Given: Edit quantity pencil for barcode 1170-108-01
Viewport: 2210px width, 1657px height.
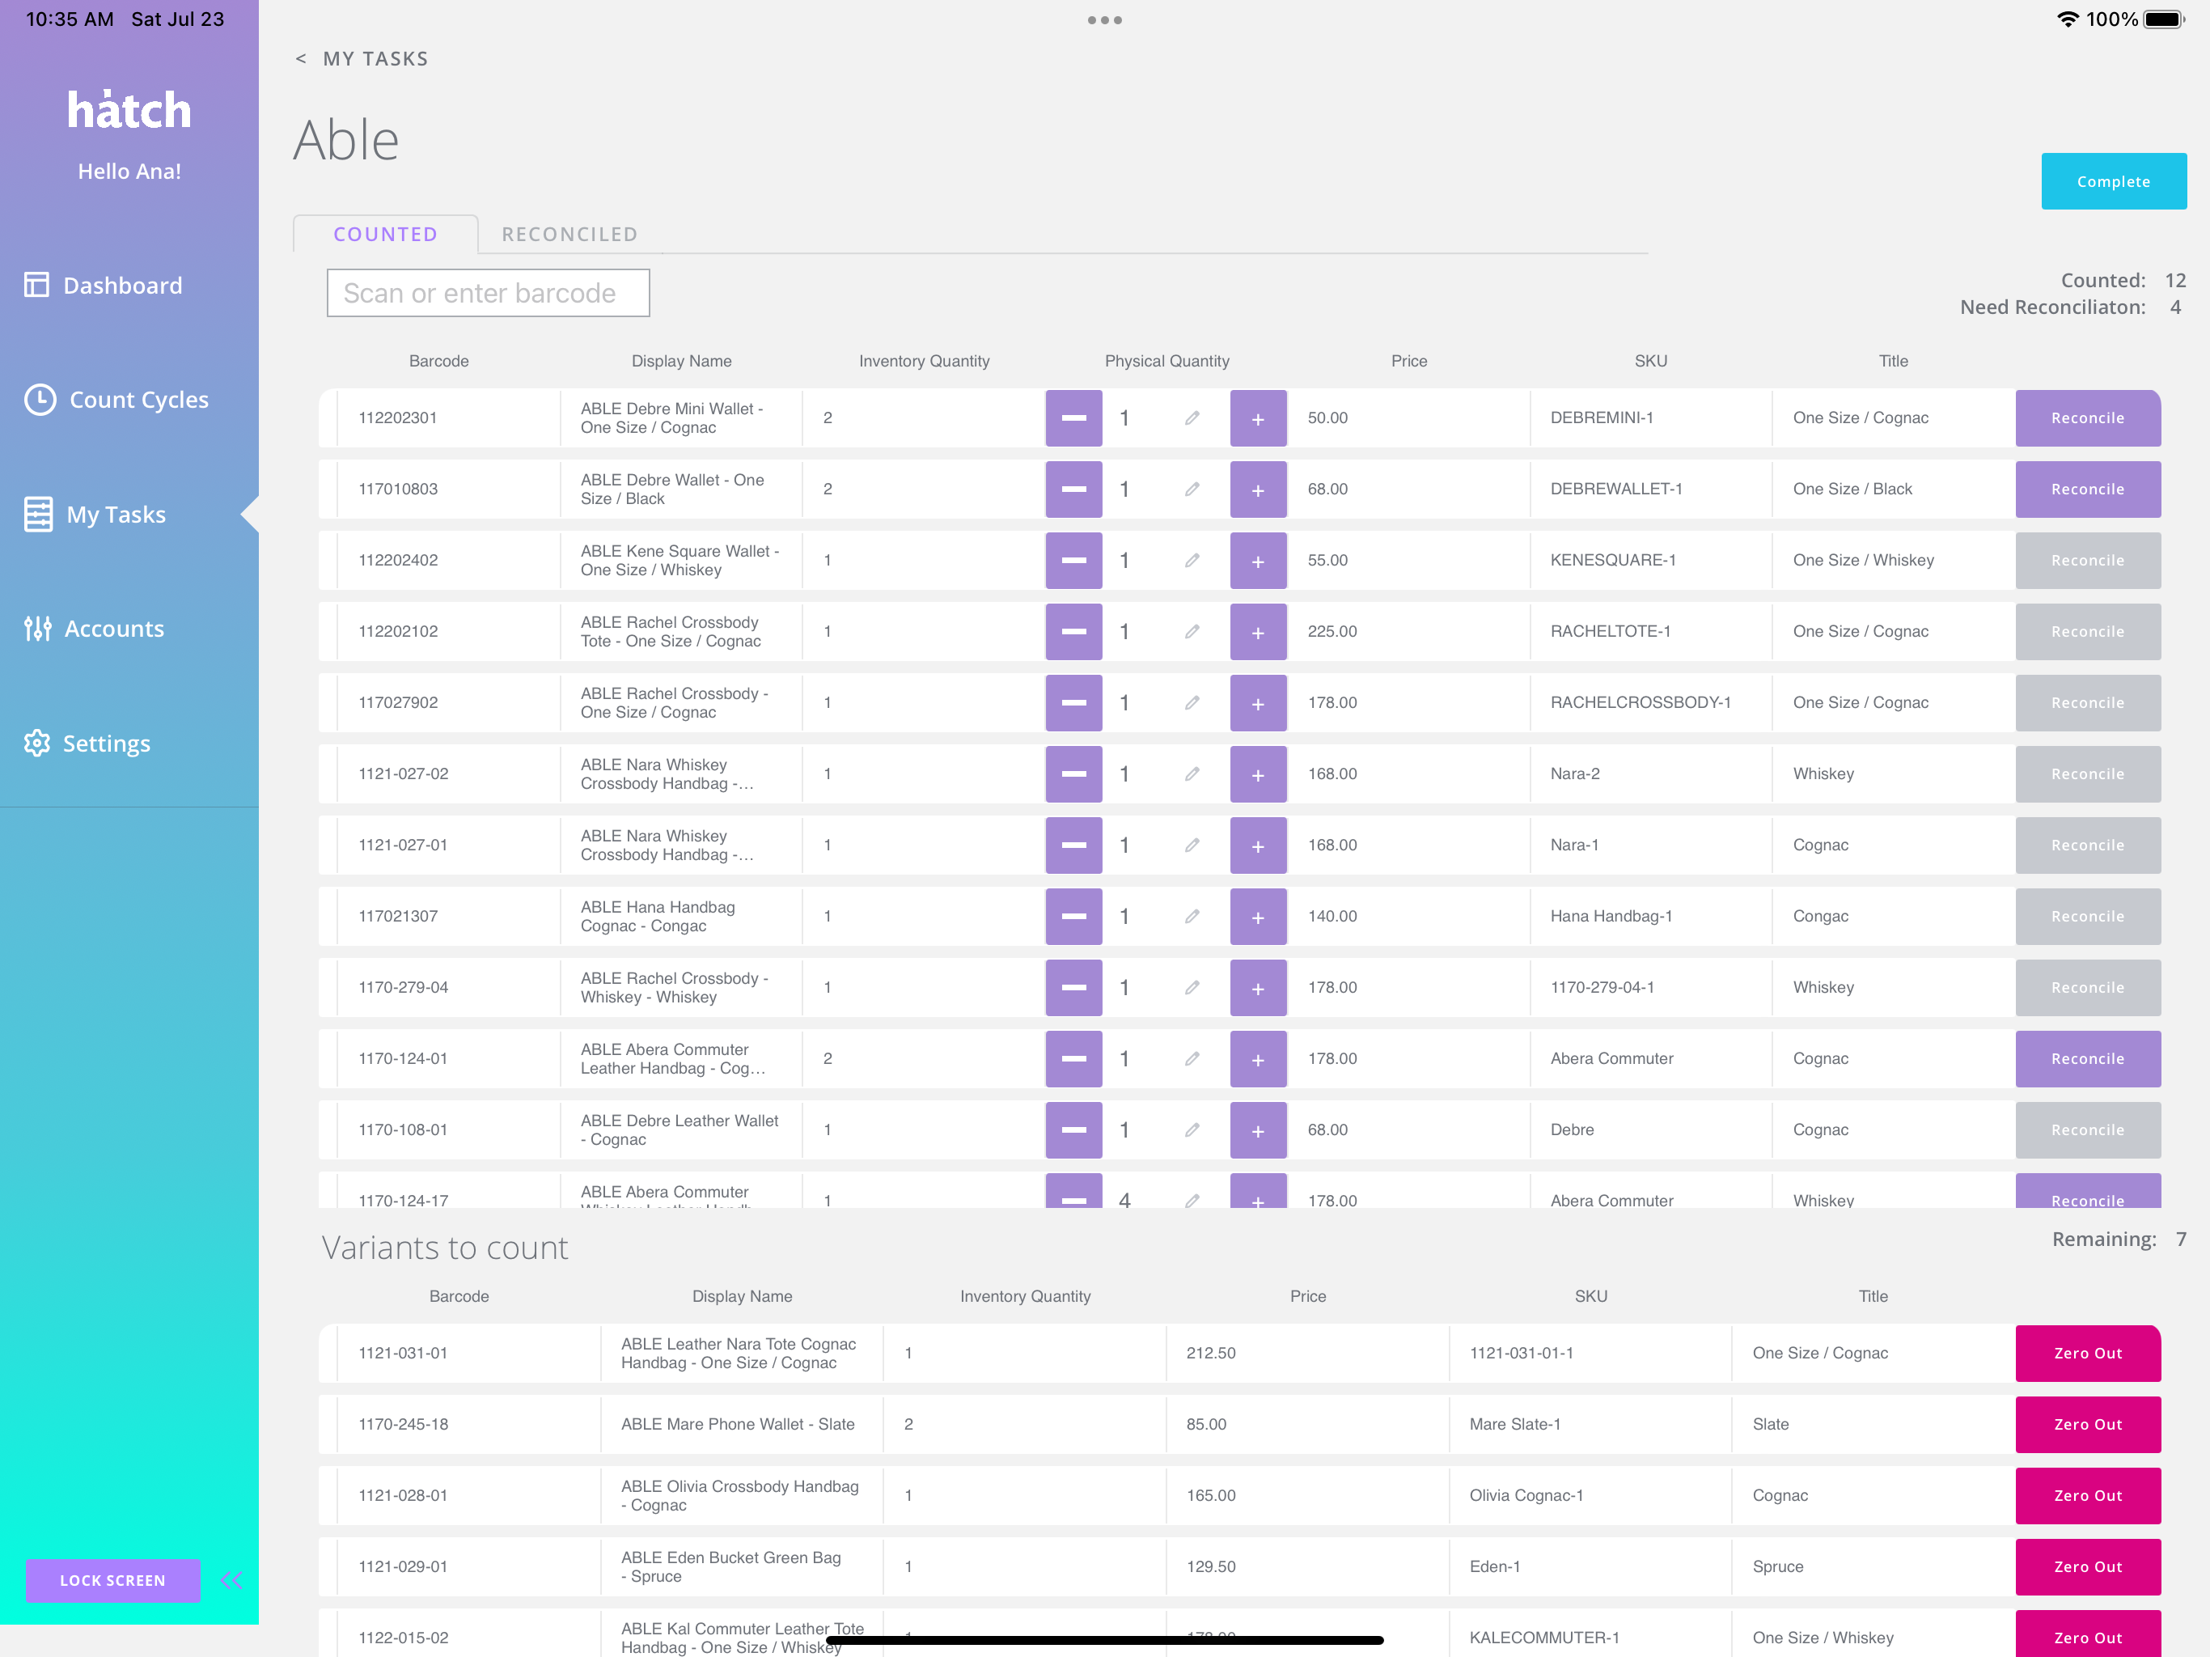Looking at the screenshot, I should 1192,1129.
